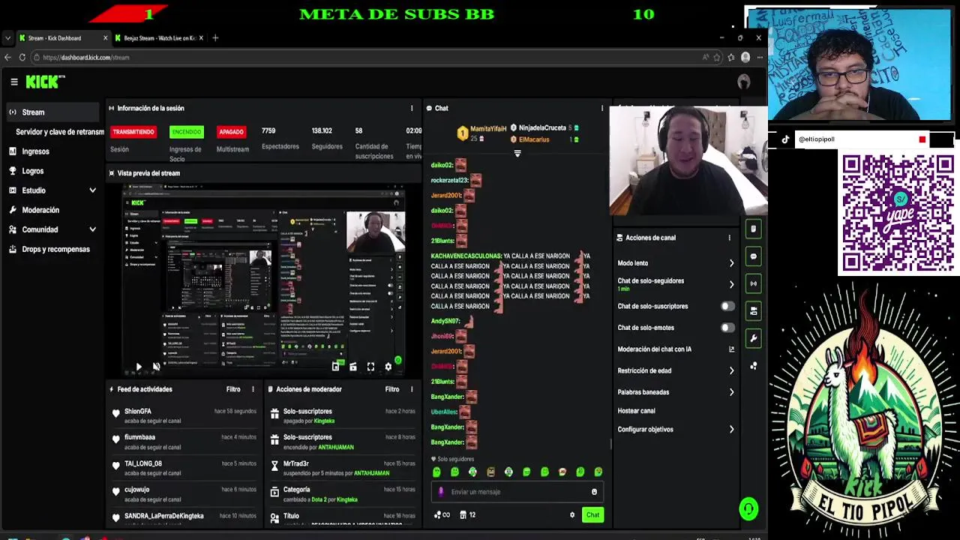
Task: Open stream preview settings gear
Action: point(388,367)
